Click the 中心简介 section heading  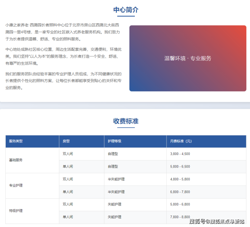pyautogui.click(x=126, y=10)
